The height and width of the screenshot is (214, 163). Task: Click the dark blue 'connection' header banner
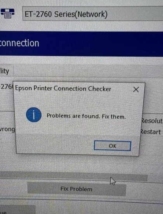click(x=81, y=44)
